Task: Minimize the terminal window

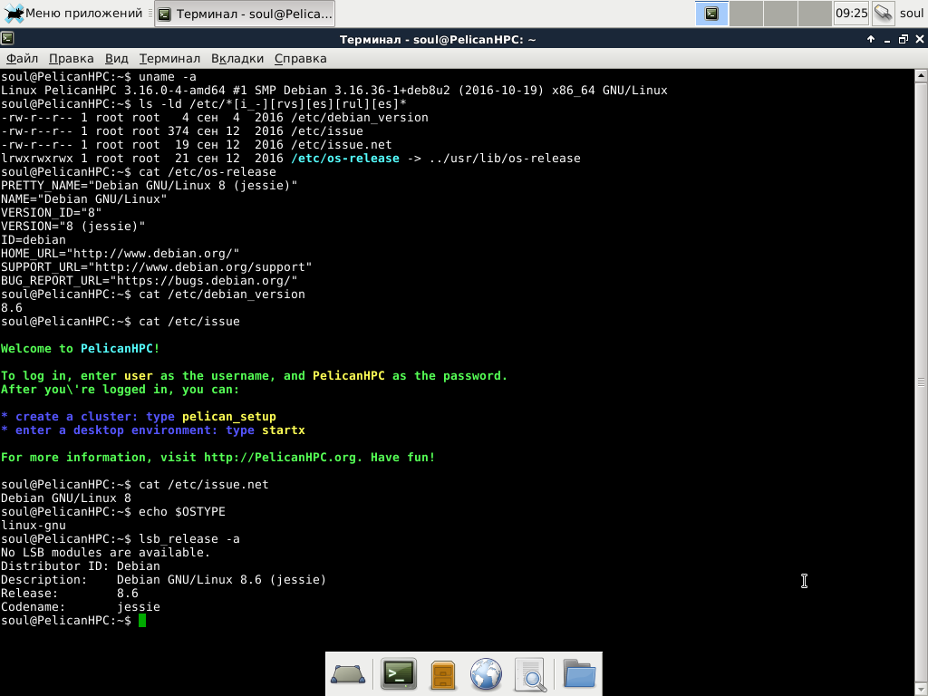Action: (x=886, y=40)
